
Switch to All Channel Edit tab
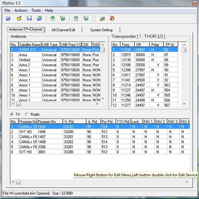pyautogui.click(x=63, y=30)
